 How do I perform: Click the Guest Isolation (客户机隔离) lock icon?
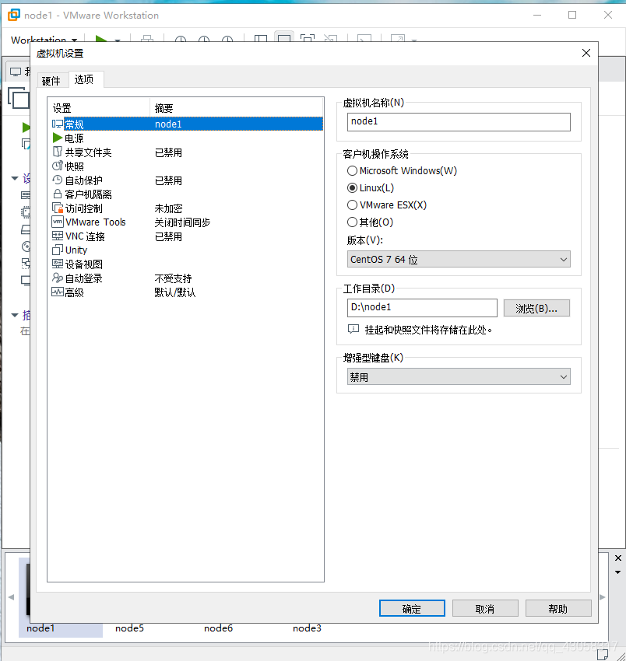[x=58, y=194]
